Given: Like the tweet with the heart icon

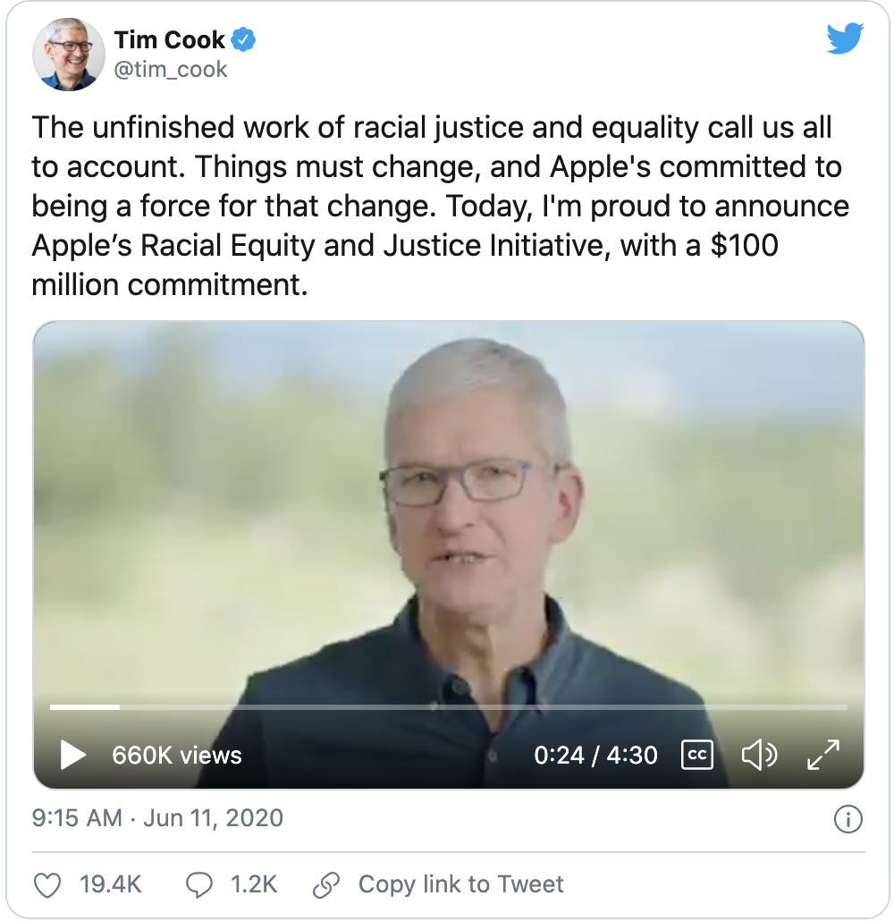Looking at the screenshot, I should pyautogui.click(x=47, y=885).
